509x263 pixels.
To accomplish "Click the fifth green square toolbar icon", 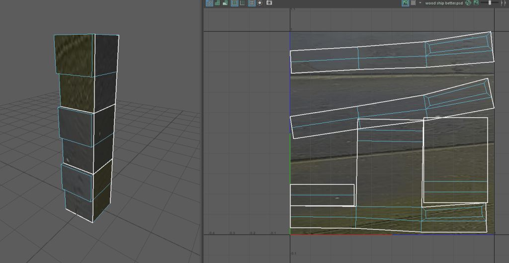I will click(x=242, y=2).
